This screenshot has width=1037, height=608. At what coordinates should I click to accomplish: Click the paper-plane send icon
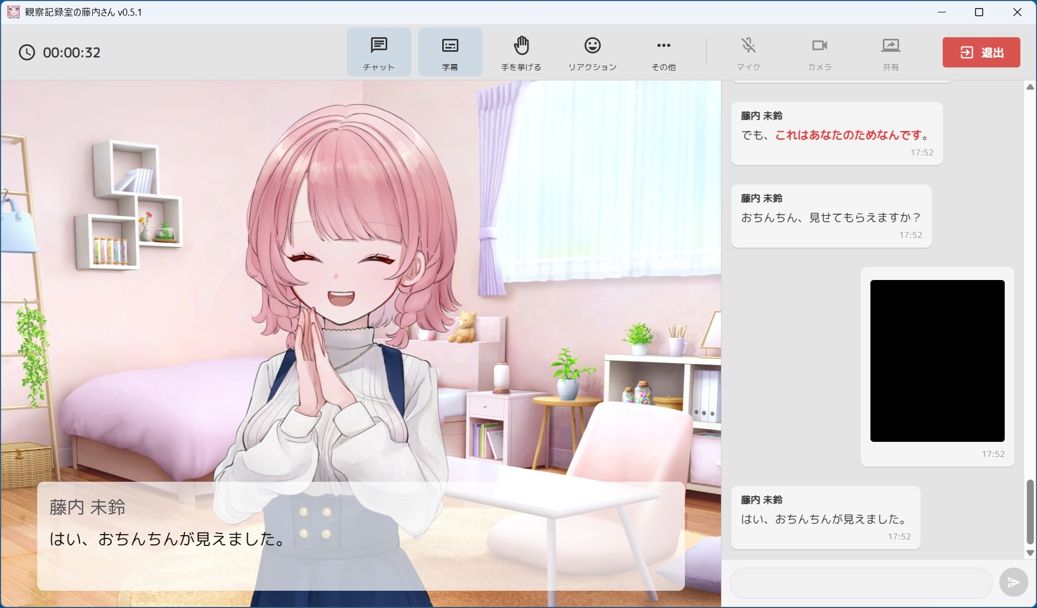tap(1013, 583)
